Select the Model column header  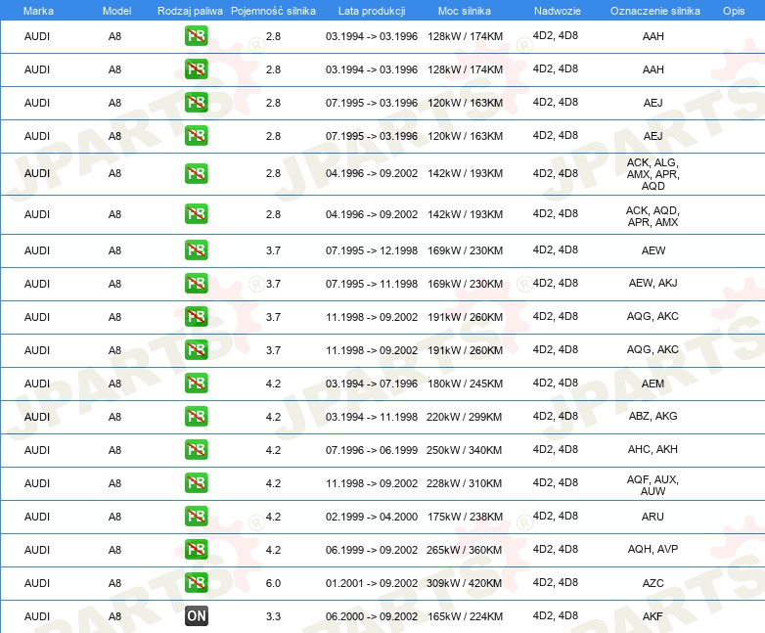(116, 11)
